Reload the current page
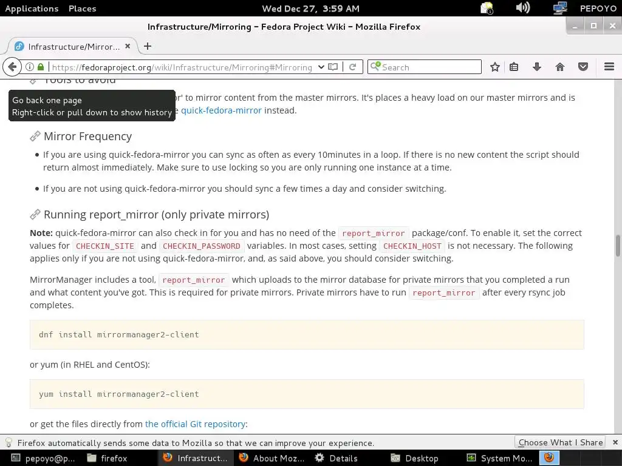 pyautogui.click(x=353, y=67)
